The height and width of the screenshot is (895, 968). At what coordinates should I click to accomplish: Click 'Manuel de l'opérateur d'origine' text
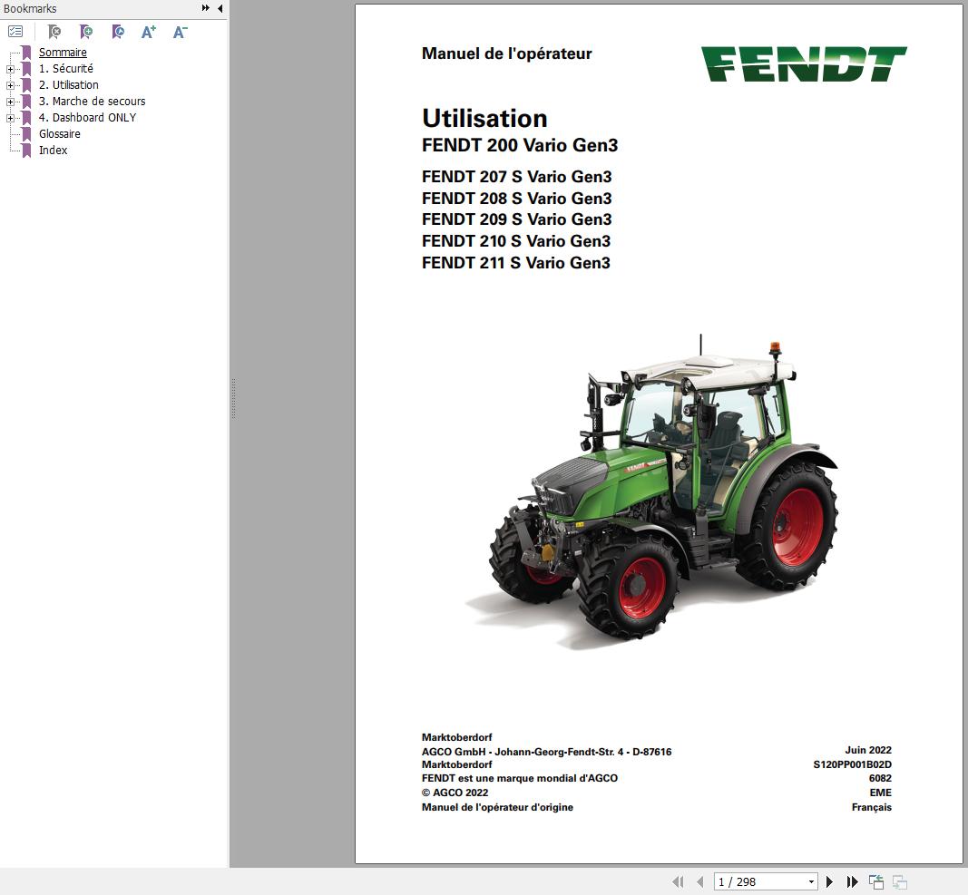coord(497,807)
